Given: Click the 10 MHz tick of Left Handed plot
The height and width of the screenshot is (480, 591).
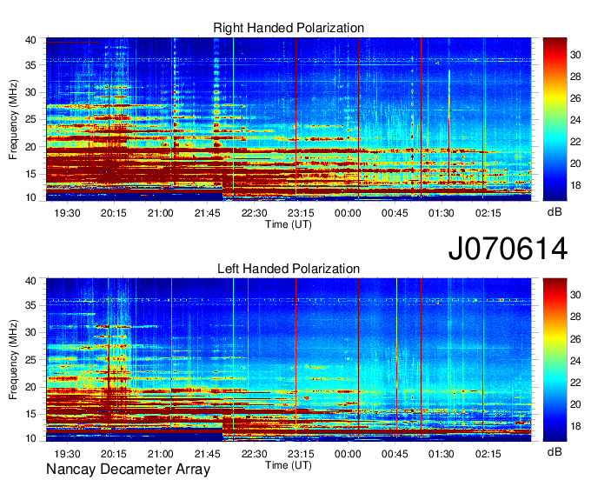Looking at the screenshot, I should (x=30, y=438).
